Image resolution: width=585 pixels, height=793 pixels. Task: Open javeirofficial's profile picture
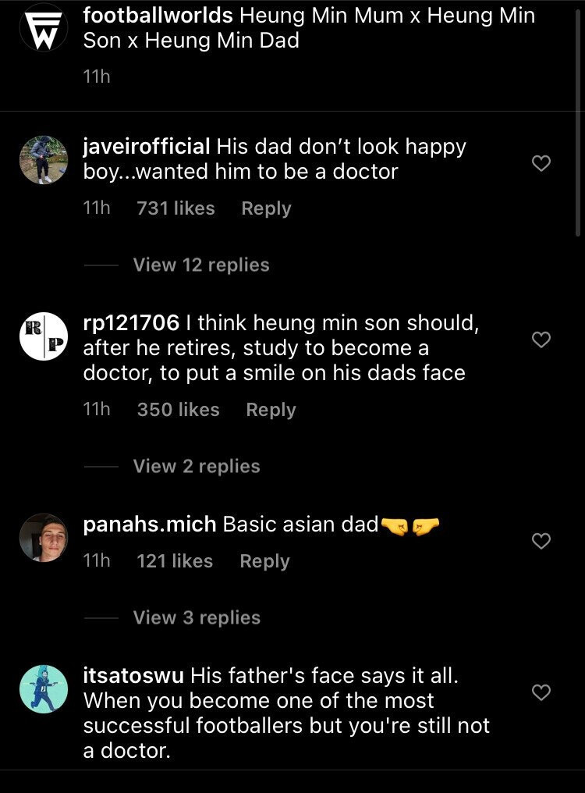click(44, 159)
